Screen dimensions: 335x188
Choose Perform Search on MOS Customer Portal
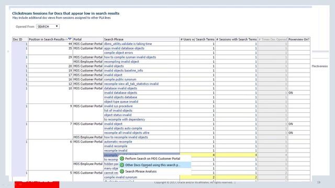point(152,159)
